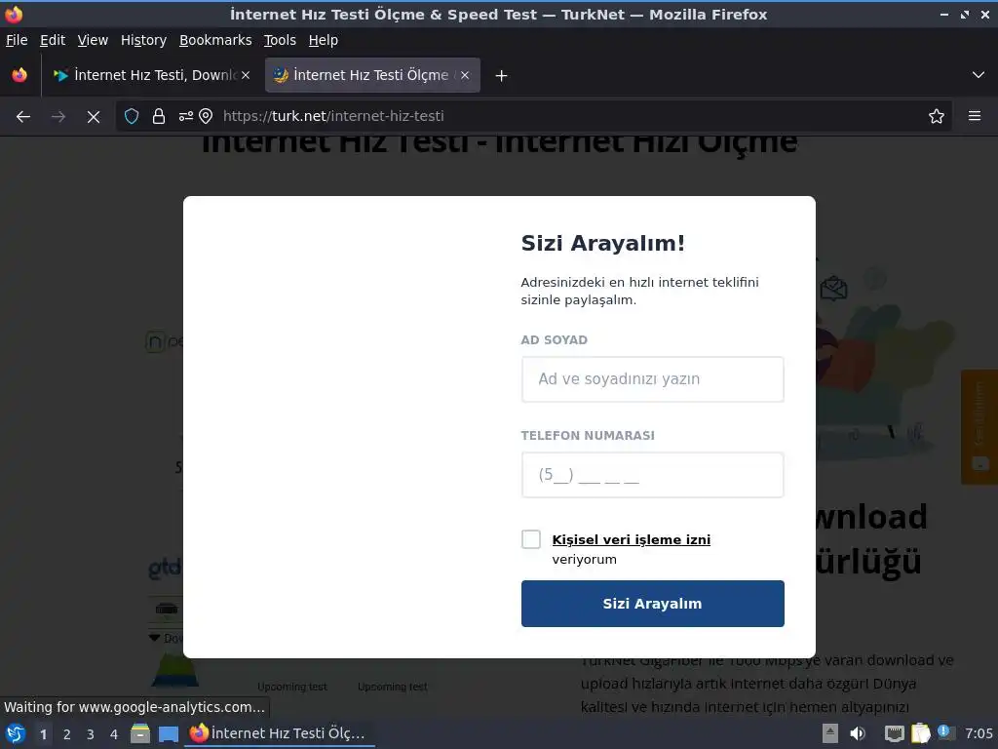
Task: Open the taskbar start menu icon
Action: click(16, 733)
